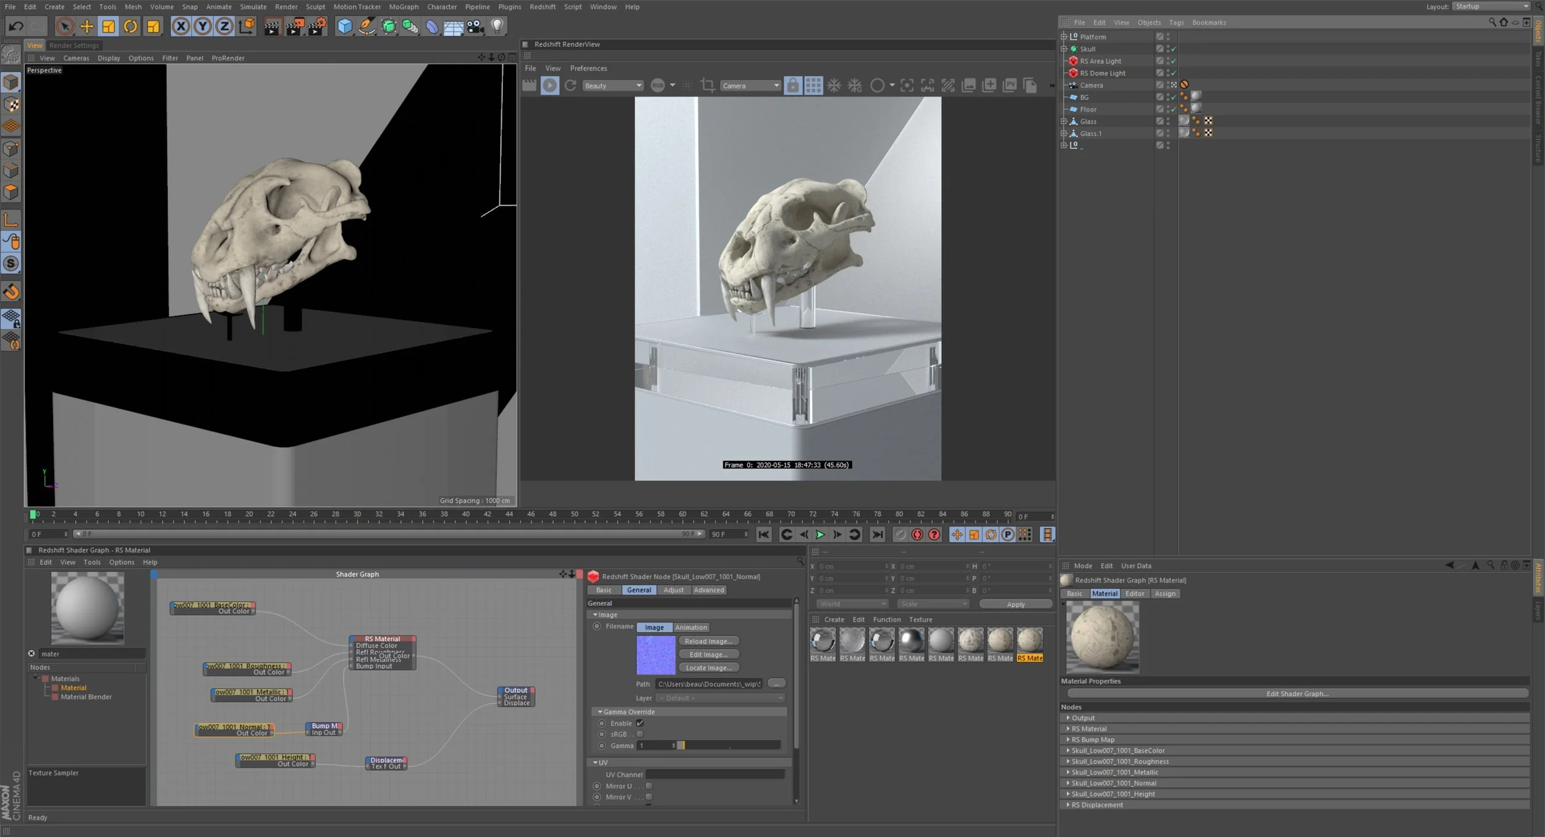Select the Live Selection tool

tap(65, 27)
